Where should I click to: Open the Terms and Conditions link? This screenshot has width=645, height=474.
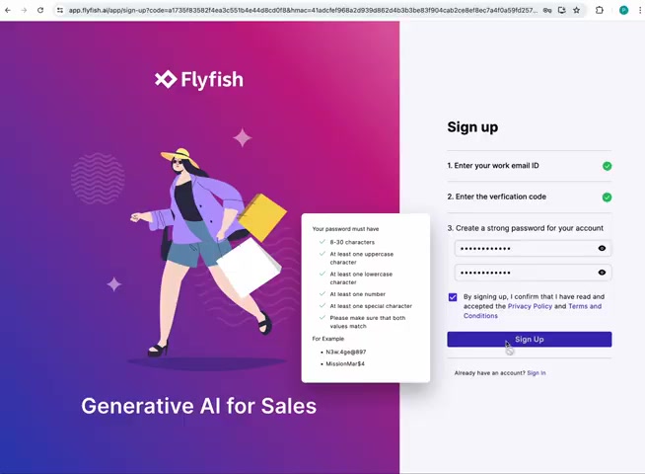click(533, 311)
